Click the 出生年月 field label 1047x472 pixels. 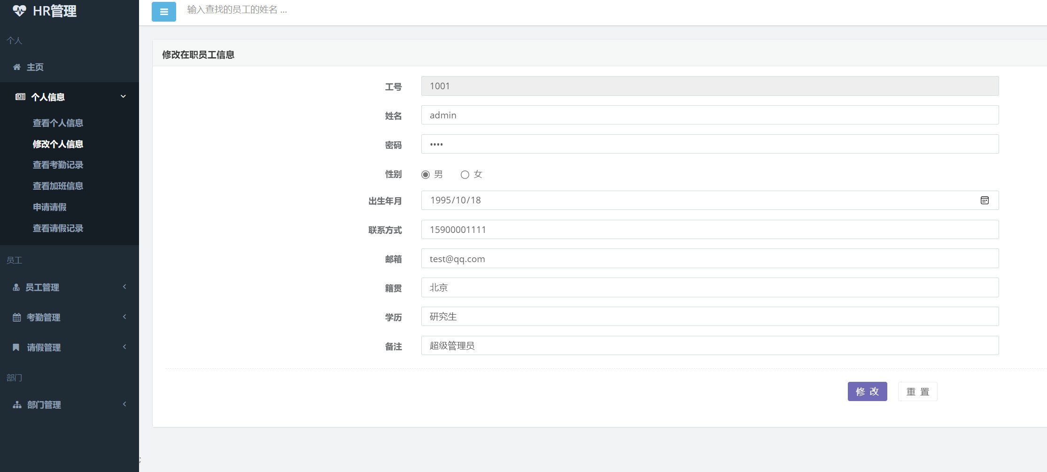click(385, 201)
